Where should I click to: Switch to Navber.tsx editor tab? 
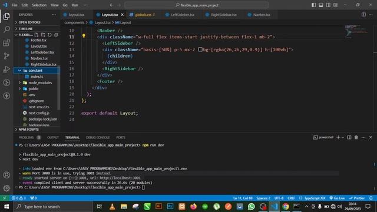262,15
